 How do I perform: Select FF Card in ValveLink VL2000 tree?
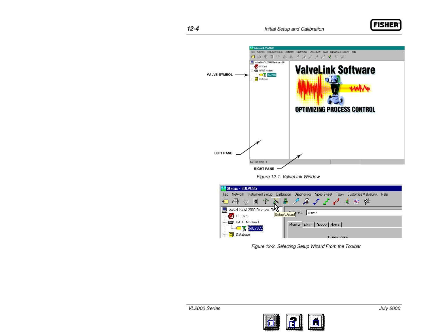tap(263, 67)
